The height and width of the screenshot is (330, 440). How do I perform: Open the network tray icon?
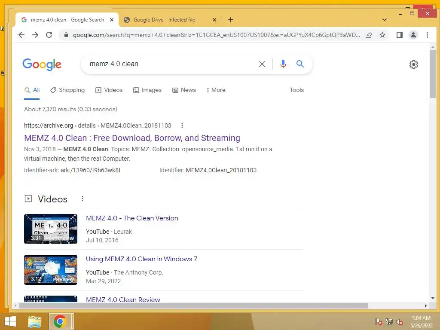(x=389, y=322)
